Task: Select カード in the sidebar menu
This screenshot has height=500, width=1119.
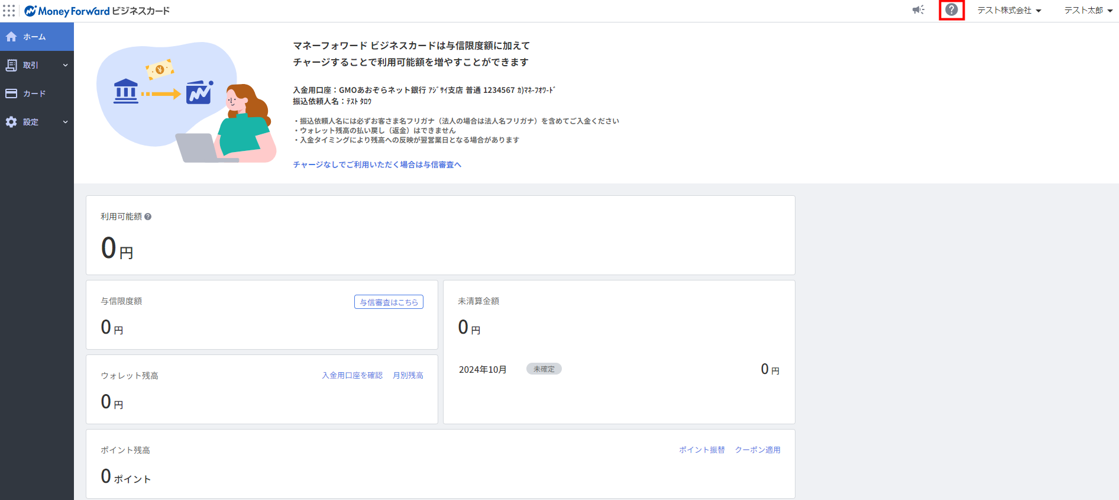Action: tap(34, 93)
